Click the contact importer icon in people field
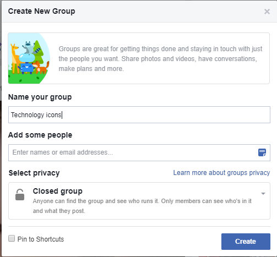Image resolution: width=277 pixels, height=257 pixels. [262, 152]
